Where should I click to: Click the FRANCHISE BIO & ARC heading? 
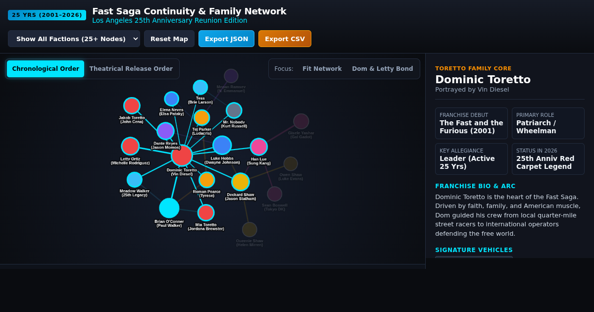(475, 186)
